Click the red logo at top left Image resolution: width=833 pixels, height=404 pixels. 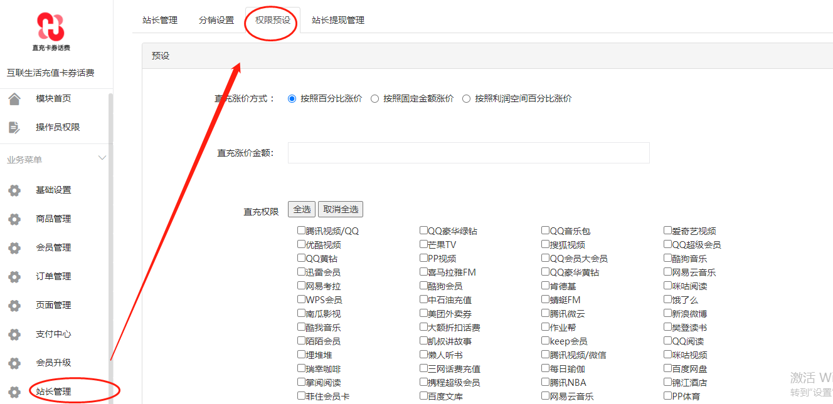pyautogui.click(x=51, y=28)
